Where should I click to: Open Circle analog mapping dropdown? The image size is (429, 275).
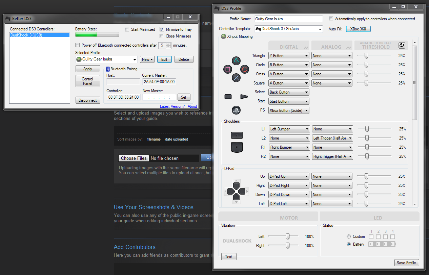(332, 65)
